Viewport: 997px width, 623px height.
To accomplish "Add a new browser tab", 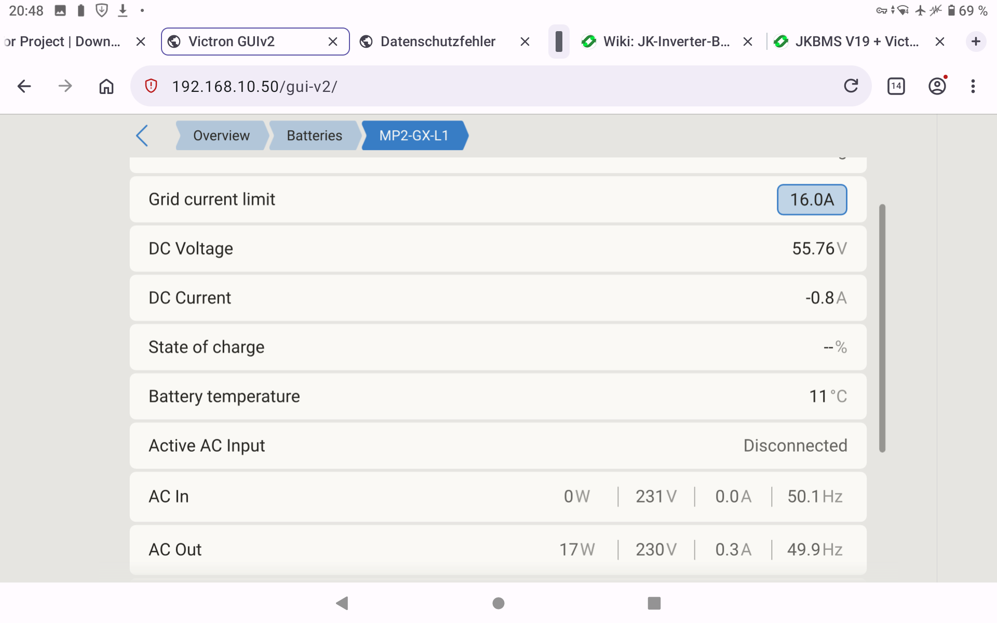I will coord(976,42).
